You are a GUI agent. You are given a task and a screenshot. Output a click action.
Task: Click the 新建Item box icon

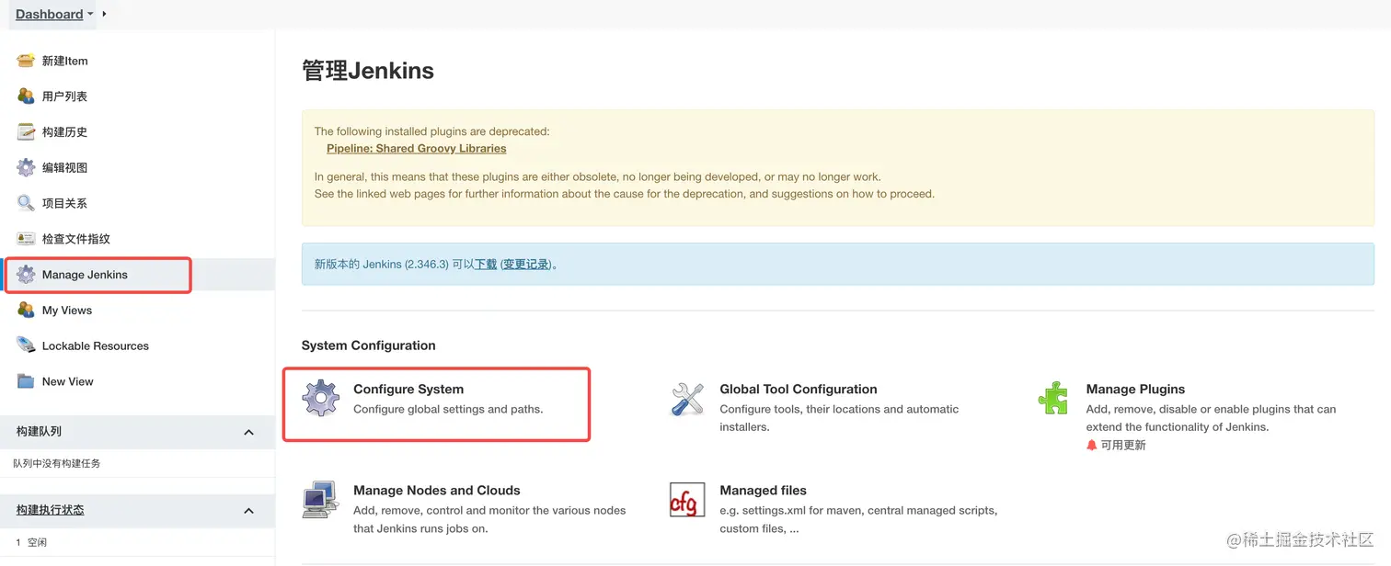pyautogui.click(x=26, y=61)
